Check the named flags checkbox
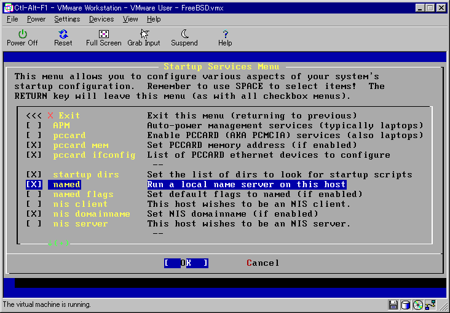The image size is (450, 313). [x=34, y=195]
